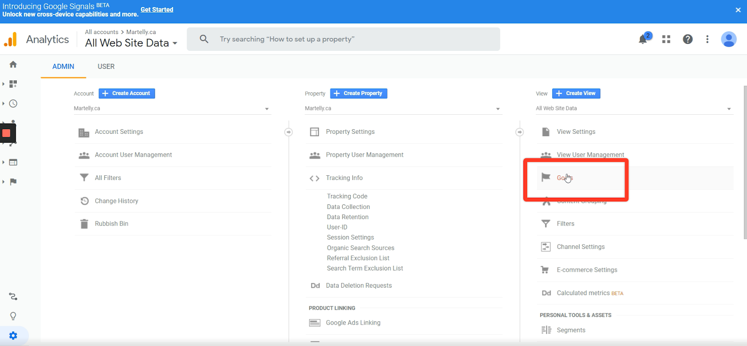The image size is (747, 346).
Task: Expand Real-time sidebar arrow
Action: [x=3, y=104]
